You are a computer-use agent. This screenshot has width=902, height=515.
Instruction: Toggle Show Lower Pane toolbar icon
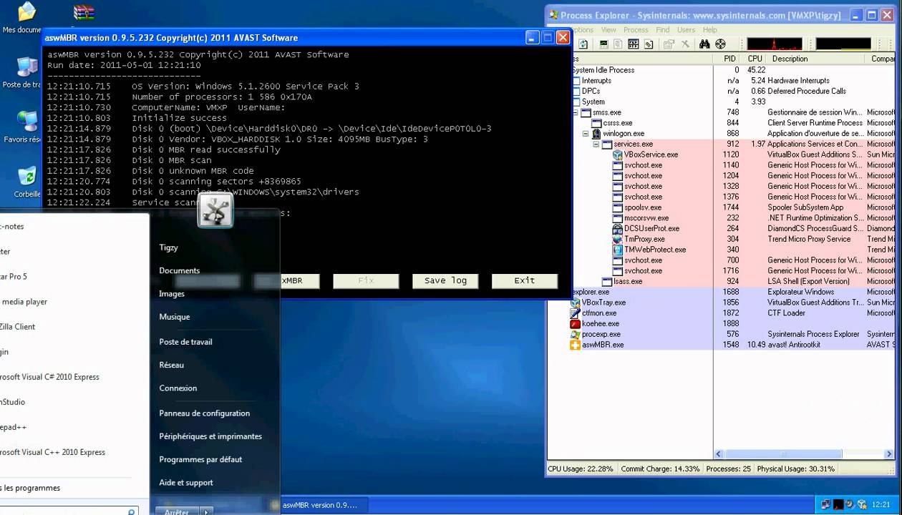(634, 44)
